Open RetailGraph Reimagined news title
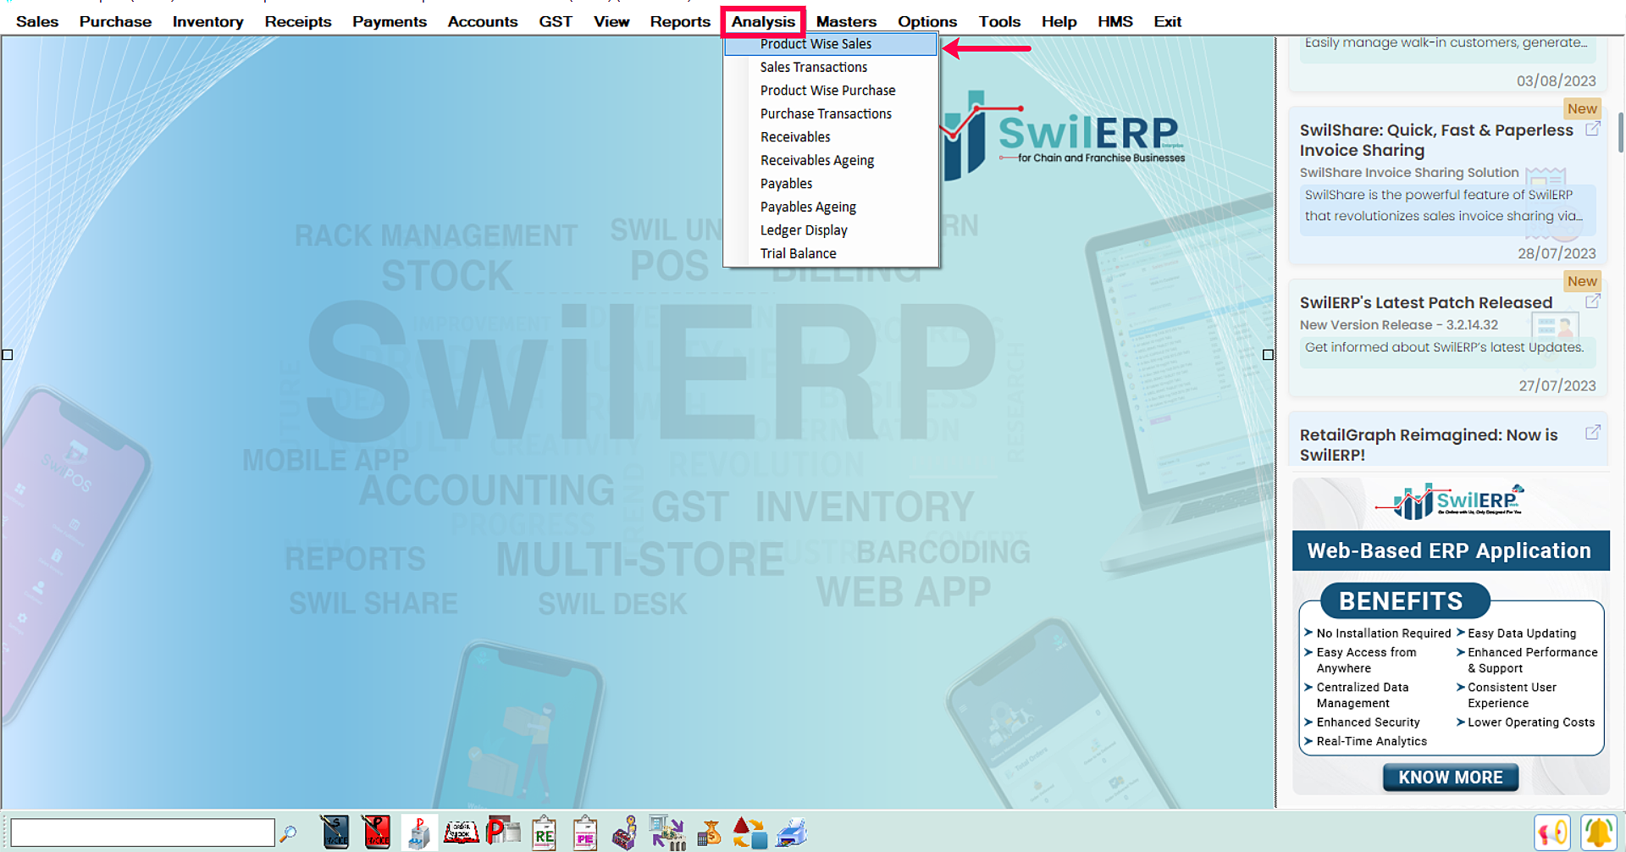The height and width of the screenshot is (852, 1626). [1429, 445]
